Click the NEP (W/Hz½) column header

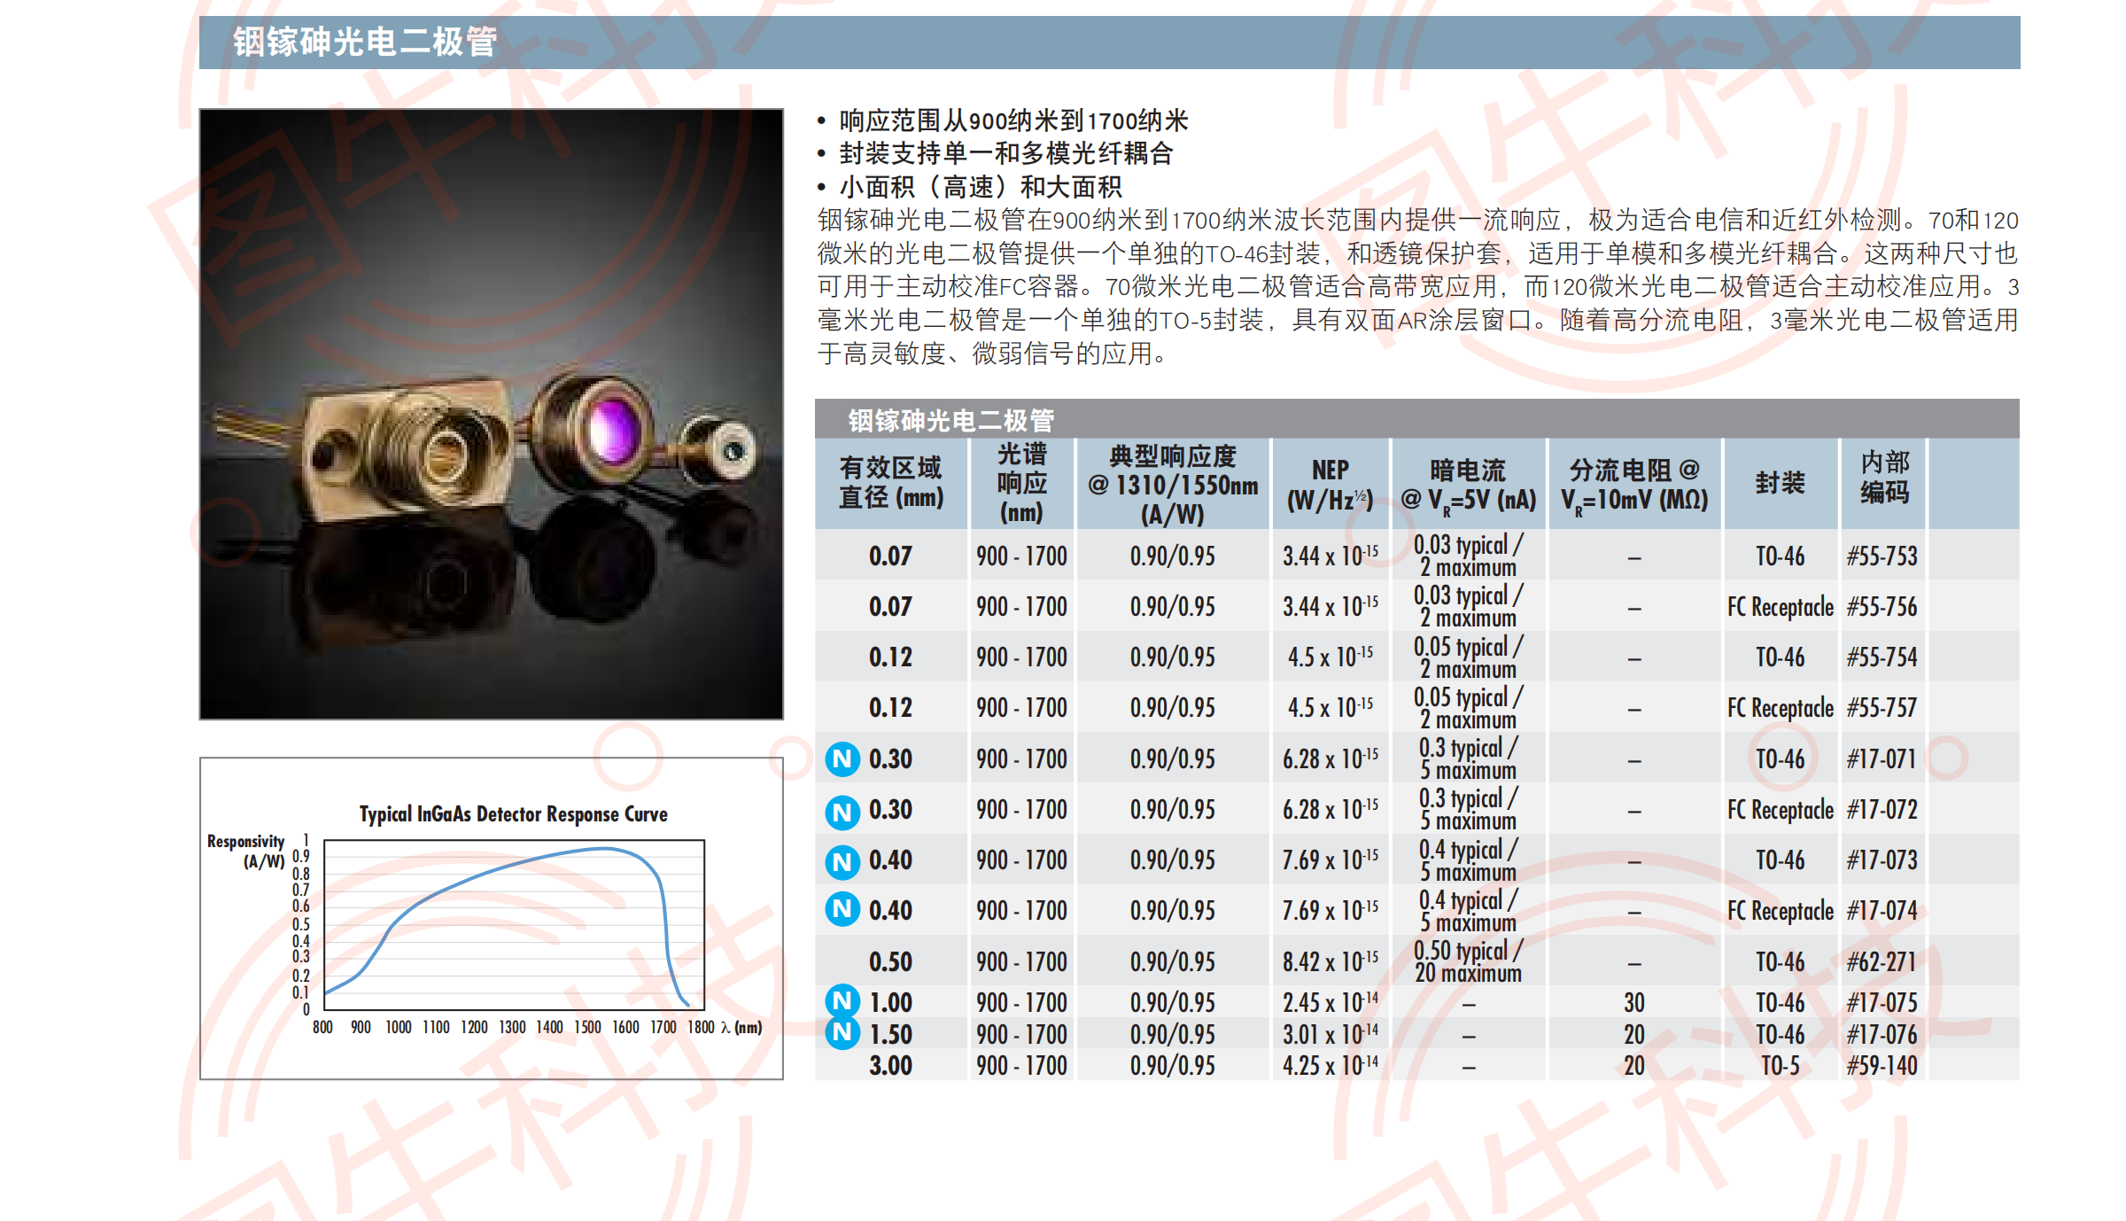pos(1331,485)
